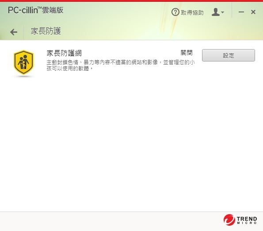The image size is (263, 231).
Task: Select the 家長防護網 feature title
Action: pos(64,53)
